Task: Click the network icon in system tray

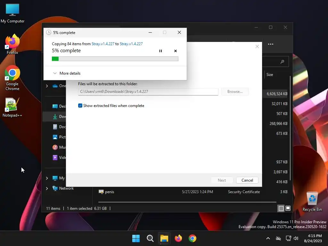Action: tap(289, 238)
